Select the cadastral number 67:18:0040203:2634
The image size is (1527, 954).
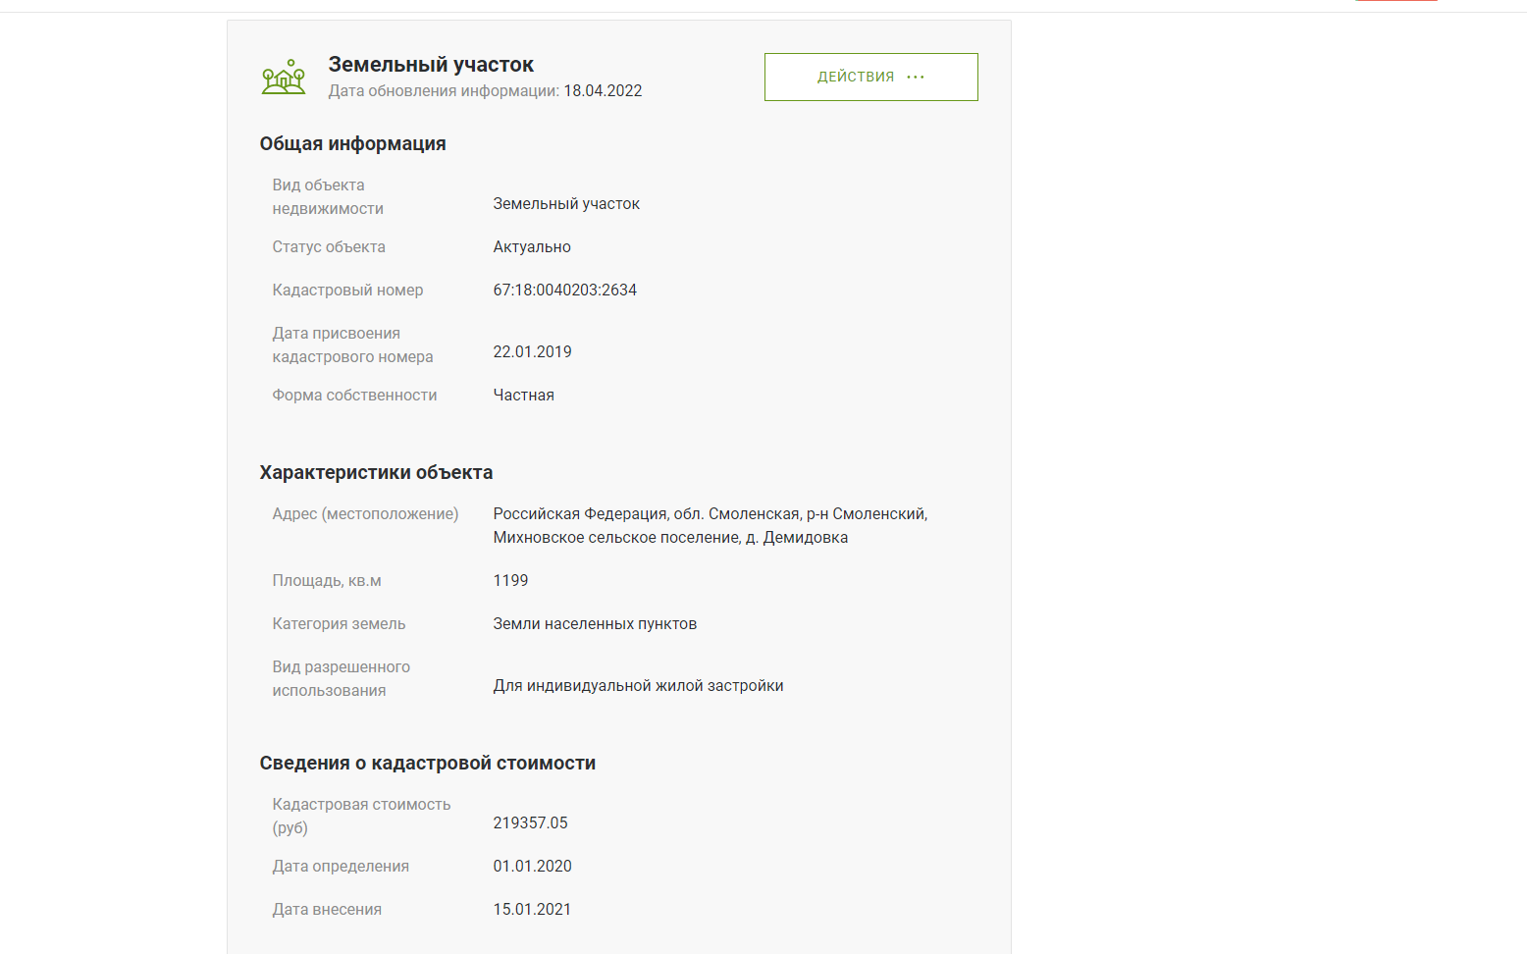[564, 291]
